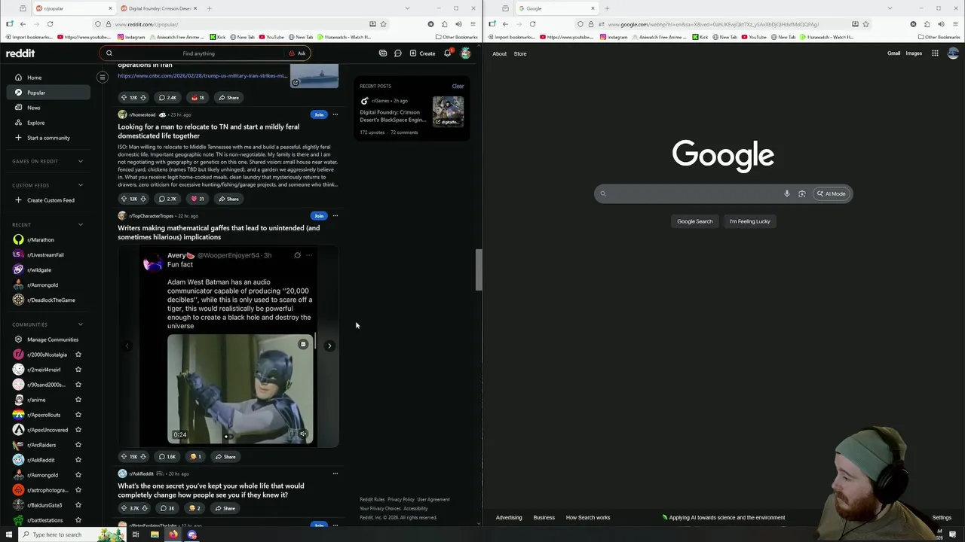
Task: Click Reddit page vertical scrollbar
Action: [x=478, y=269]
